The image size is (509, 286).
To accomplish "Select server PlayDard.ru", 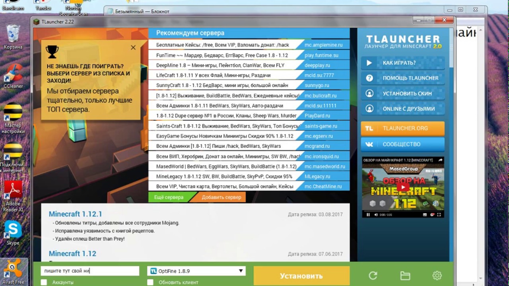I will point(249,116).
